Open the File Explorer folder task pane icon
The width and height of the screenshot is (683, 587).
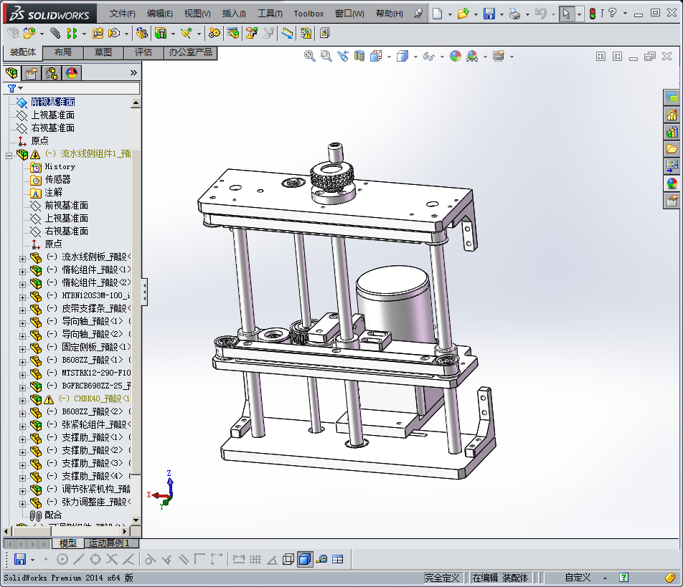672,149
